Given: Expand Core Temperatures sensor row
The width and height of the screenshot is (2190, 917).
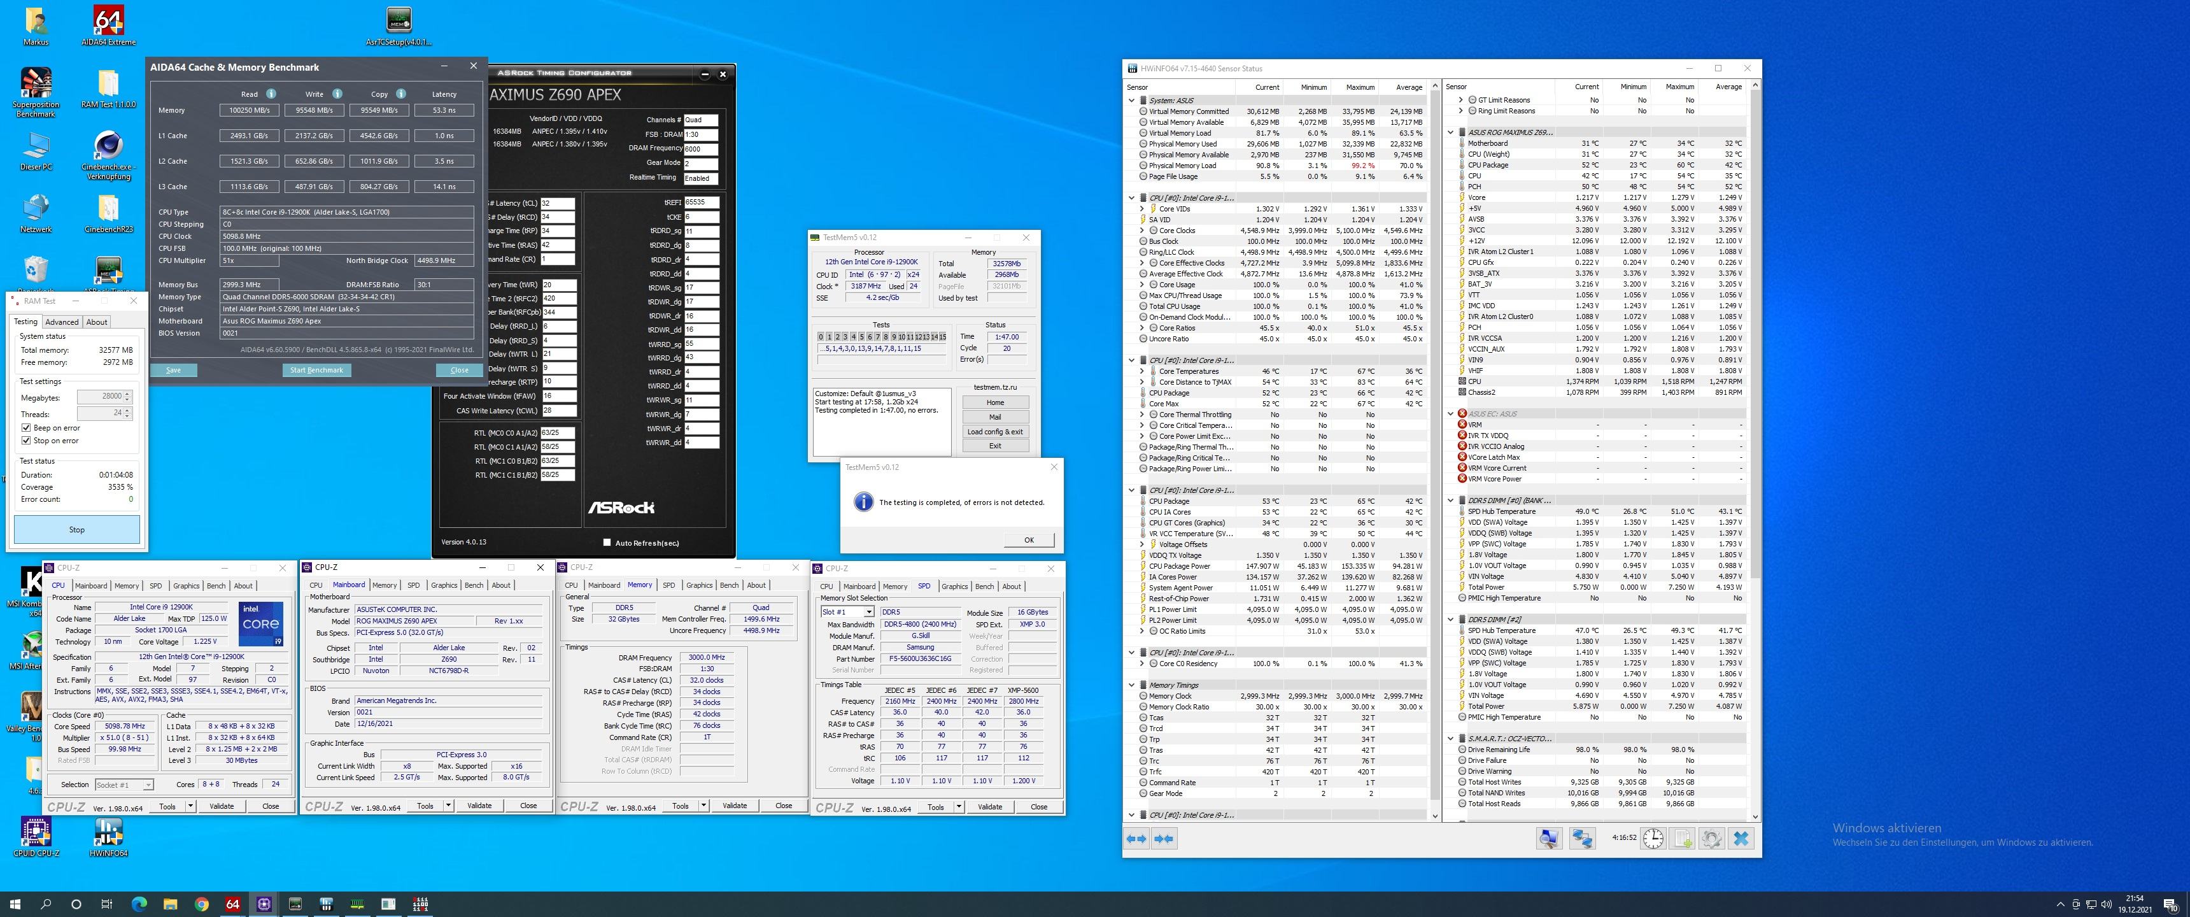Looking at the screenshot, I should pos(1141,371).
